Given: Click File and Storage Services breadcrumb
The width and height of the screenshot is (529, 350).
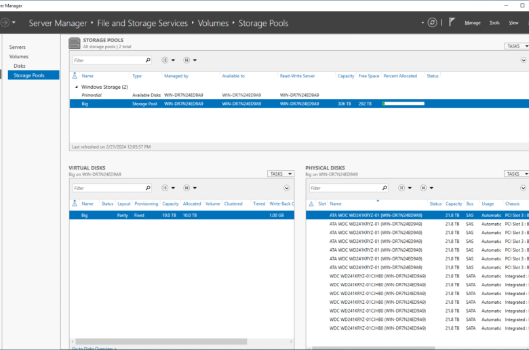Looking at the screenshot, I should pyautogui.click(x=142, y=23).
